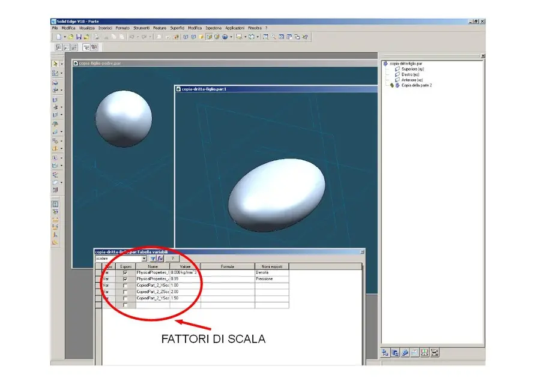Uncheck Esponi for Precisione row
The width and height of the screenshot is (544, 384).
[125, 279]
